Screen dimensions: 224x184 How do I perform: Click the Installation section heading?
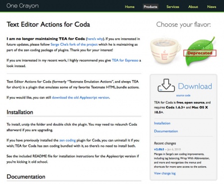20,112
